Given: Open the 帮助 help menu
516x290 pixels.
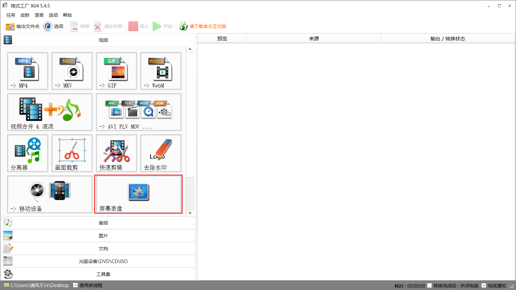Looking at the screenshot, I should pos(67,15).
